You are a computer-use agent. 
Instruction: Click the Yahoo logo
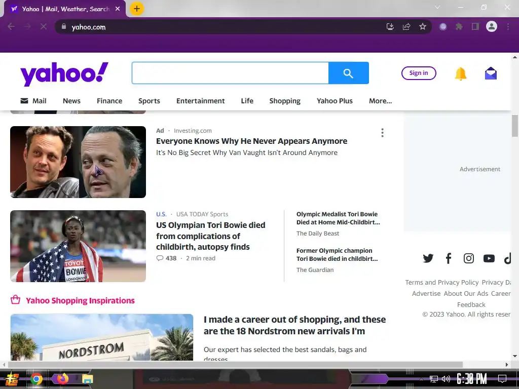[64, 74]
